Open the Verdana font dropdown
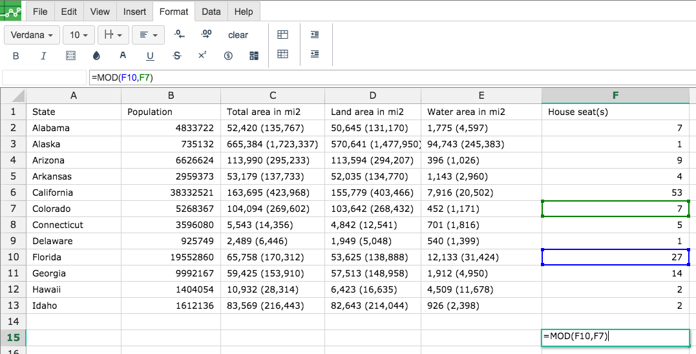Image resolution: width=696 pixels, height=354 pixels. point(32,35)
